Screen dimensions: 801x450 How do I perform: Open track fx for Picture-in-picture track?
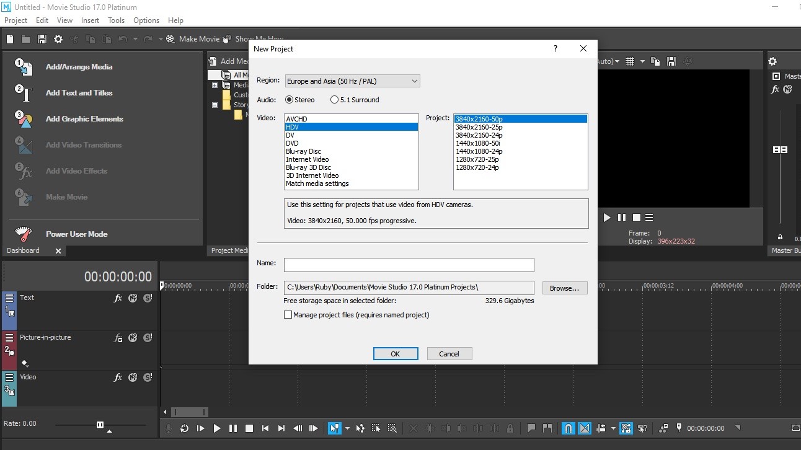[118, 338]
